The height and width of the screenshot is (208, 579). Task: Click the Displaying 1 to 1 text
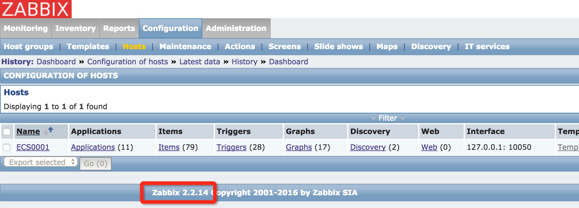(56, 106)
